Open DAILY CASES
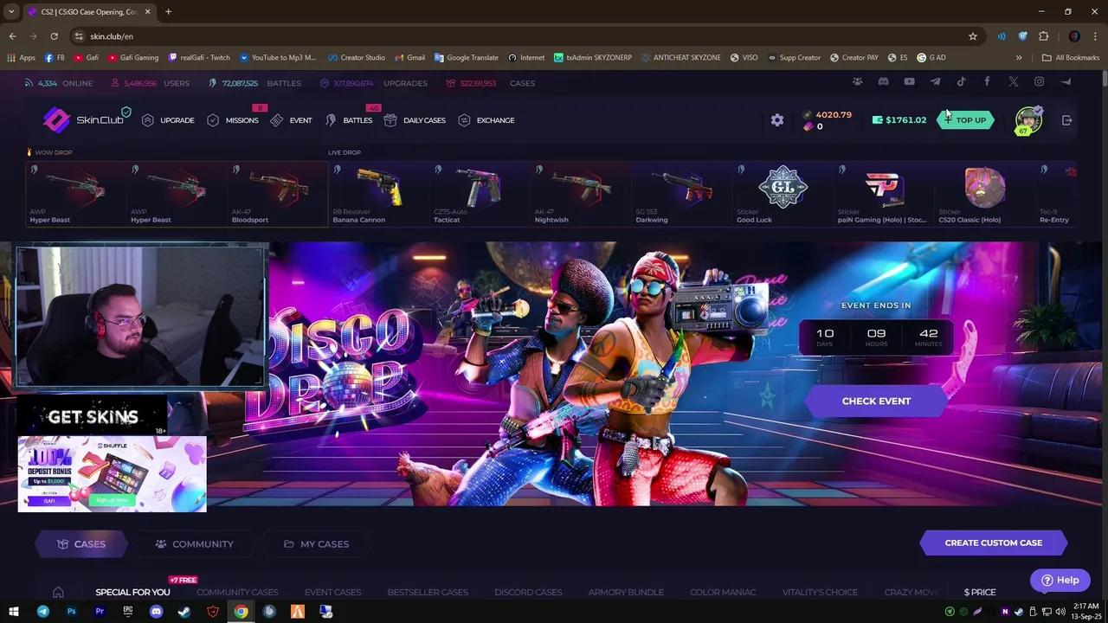 415,120
